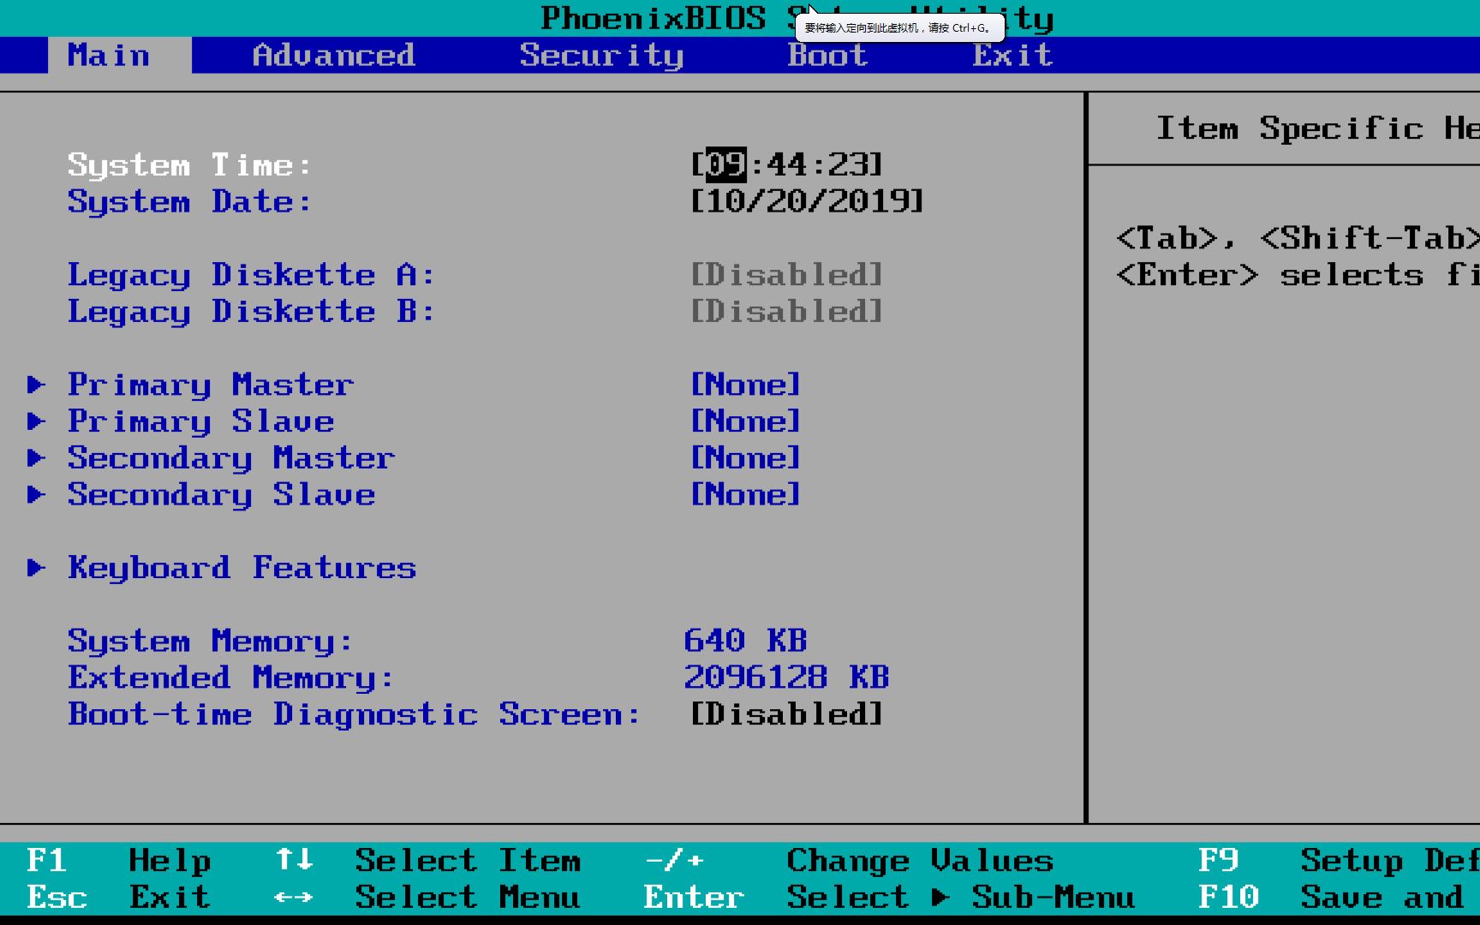The image size is (1480, 925).
Task: Select the Secondary Master entry
Action: tap(231, 458)
